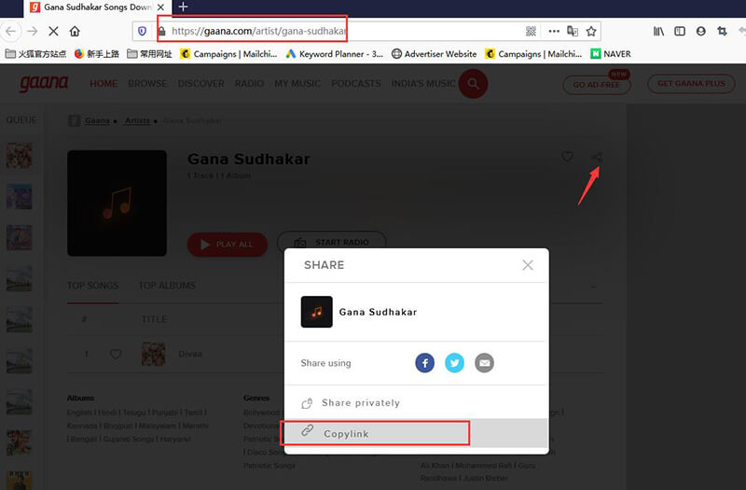Click the padlock site info icon
The height and width of the screenshot is (490, 746).
pyautogui.click(x=161, y=32)
